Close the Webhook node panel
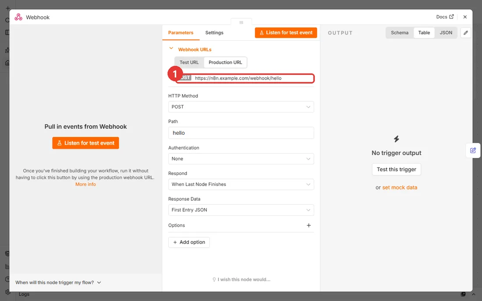Image resolution: width=482 pixels, height=301 pixels. point(465,17)
